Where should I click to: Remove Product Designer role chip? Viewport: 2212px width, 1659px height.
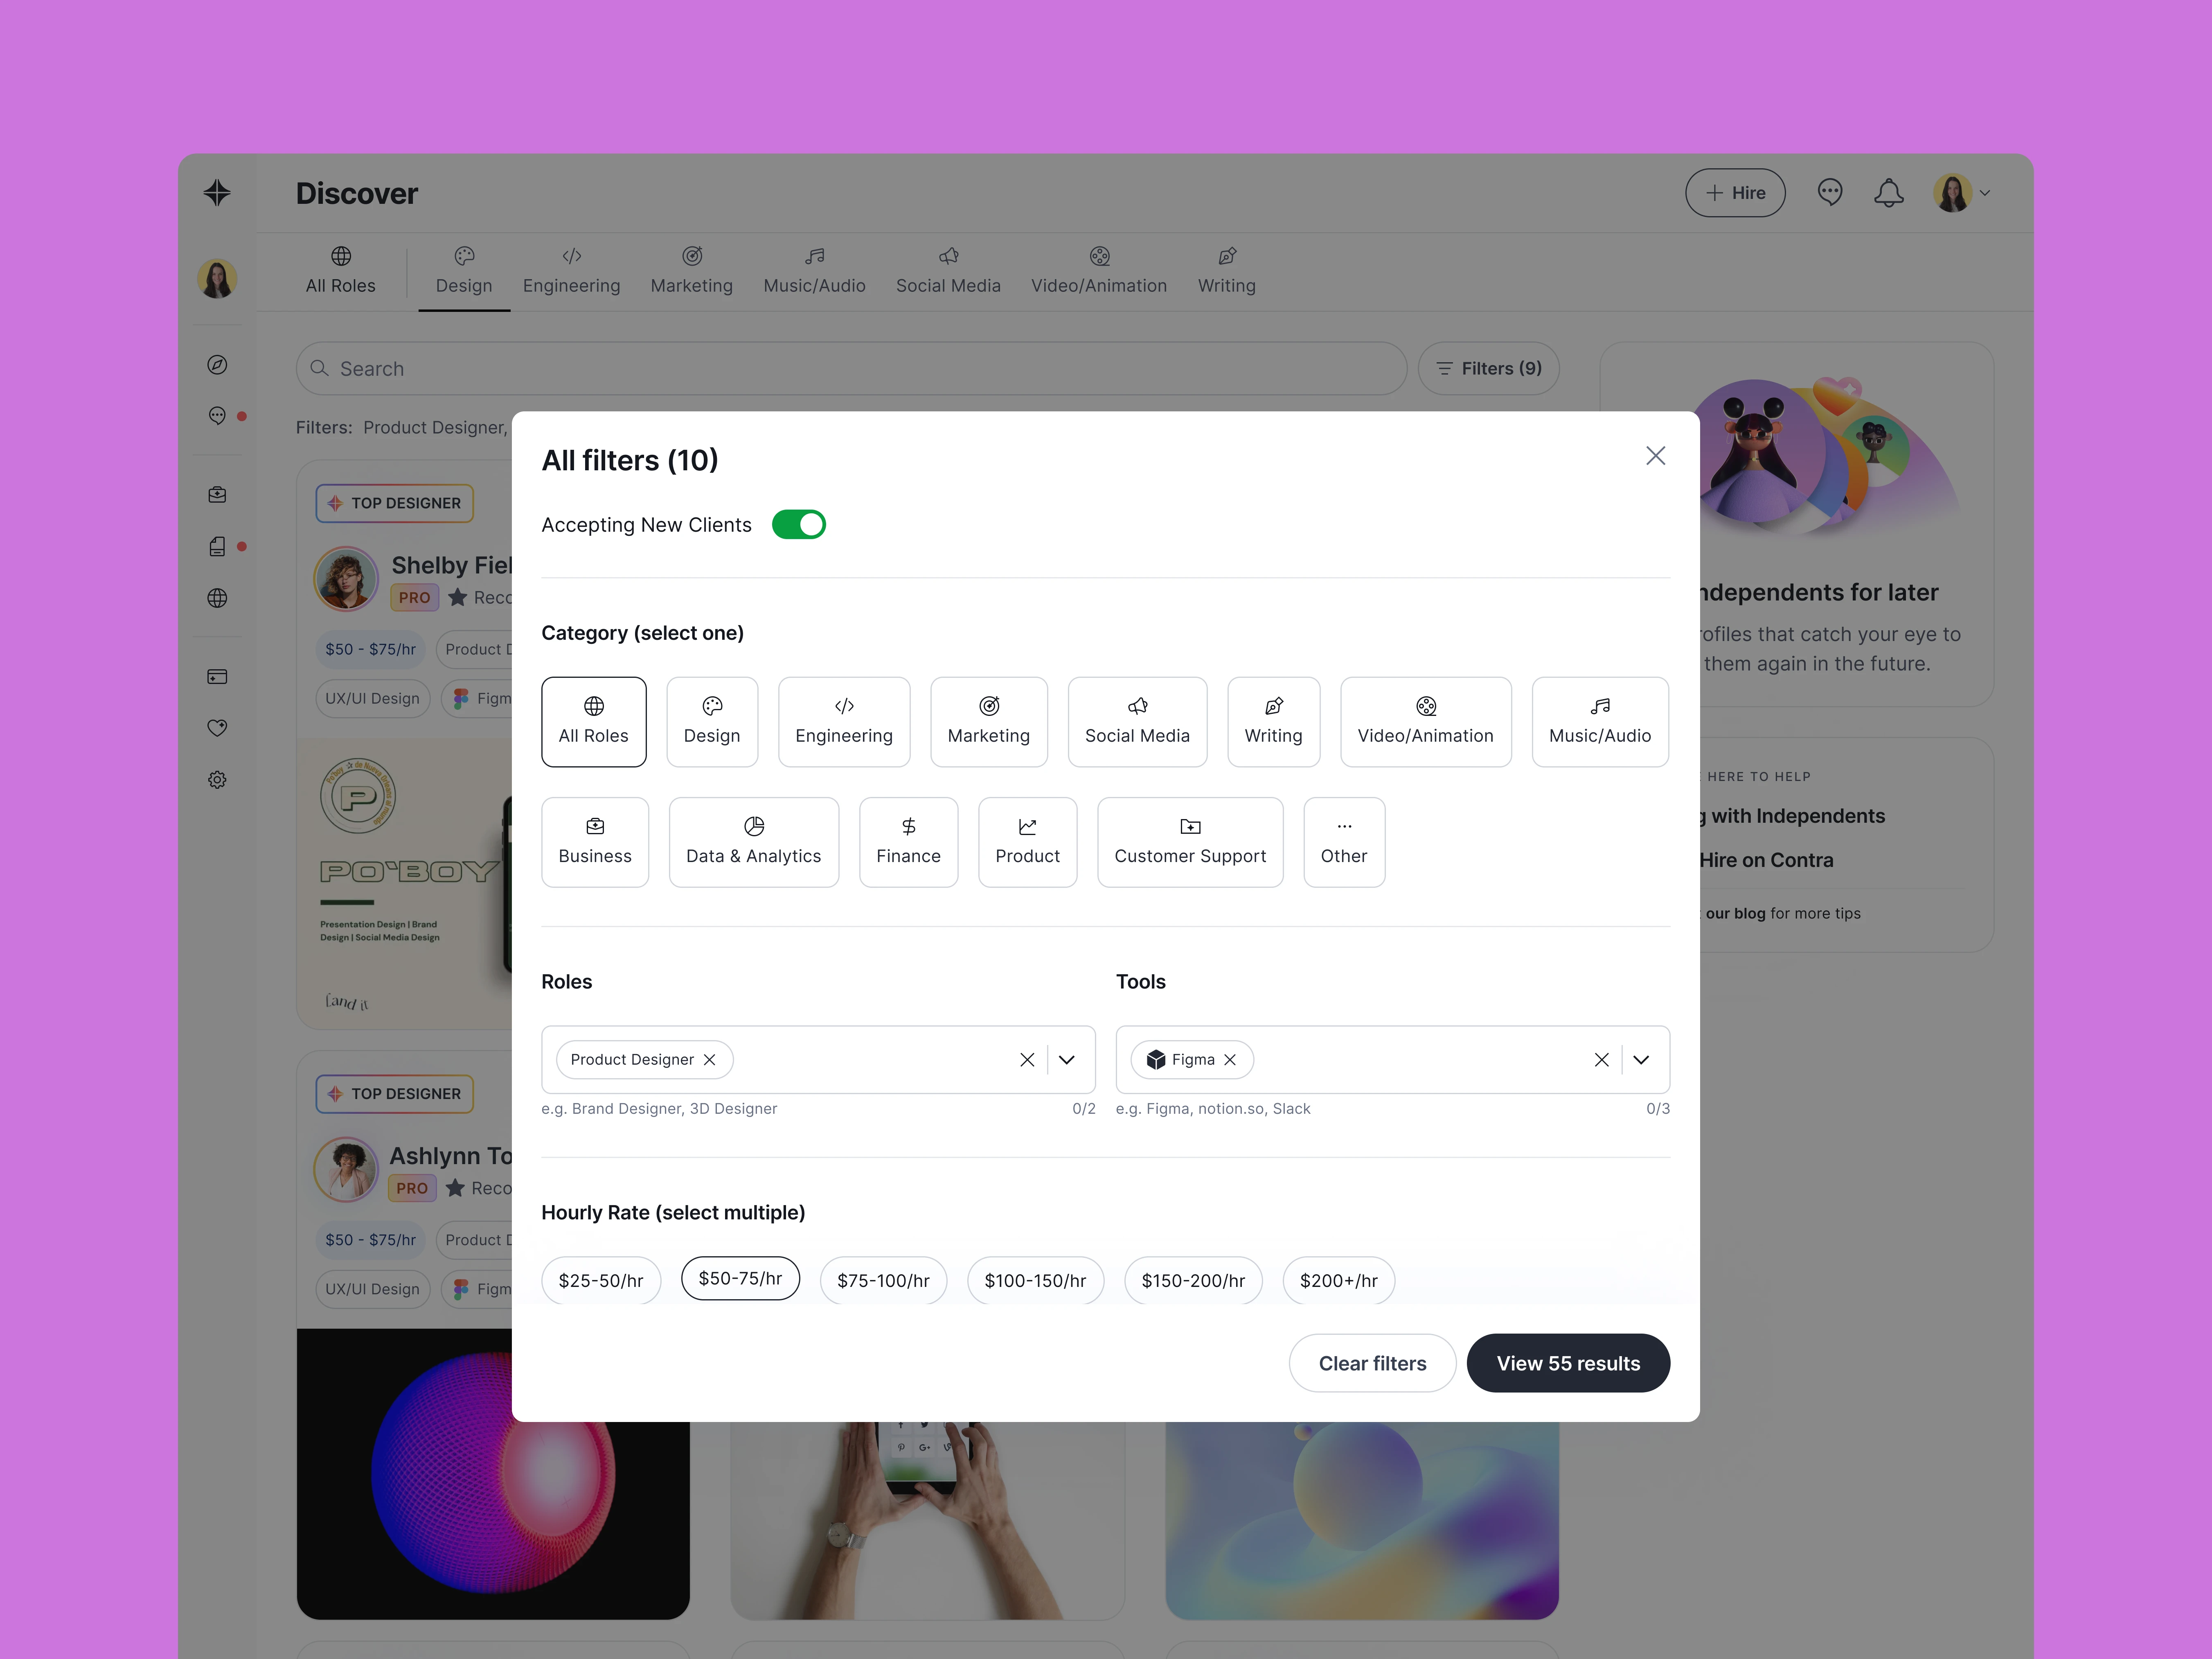pyautogui.click(x=709, y=1060)
